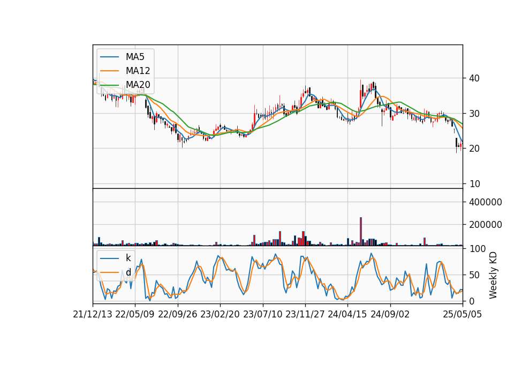The height and width of the screenshot is (370, 514).
Task: Click the price axis value 10
Action: pyautogui.click(x=474, y=184)
